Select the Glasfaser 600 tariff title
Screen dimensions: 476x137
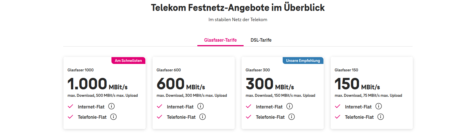coord(169,70)
